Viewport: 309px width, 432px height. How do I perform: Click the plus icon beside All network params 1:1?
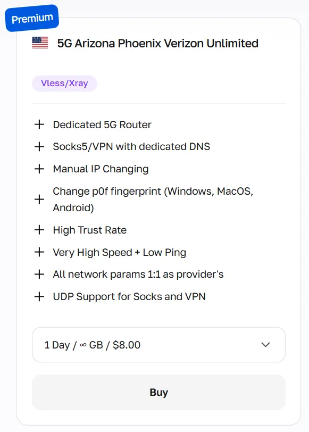point(39,274)
